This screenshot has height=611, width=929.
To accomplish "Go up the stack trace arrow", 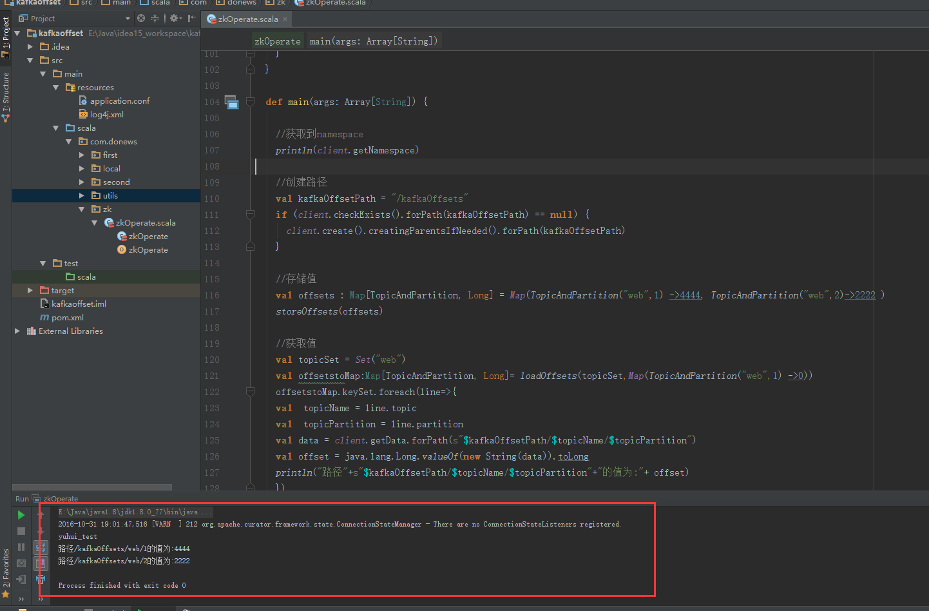I will (41, 515).
